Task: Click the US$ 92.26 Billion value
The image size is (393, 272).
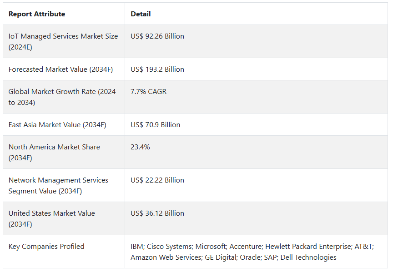Action: (x=157, y=36)
